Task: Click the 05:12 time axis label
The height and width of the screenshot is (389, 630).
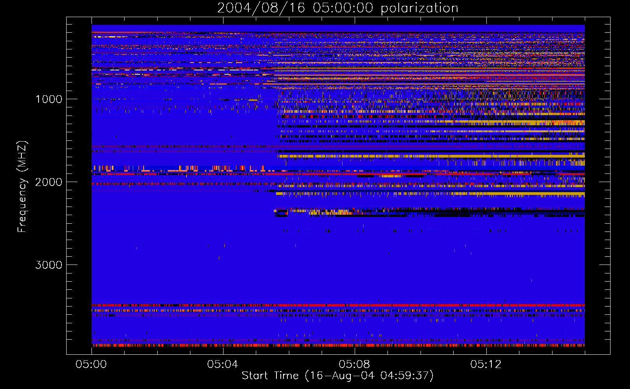Action: 486,364
